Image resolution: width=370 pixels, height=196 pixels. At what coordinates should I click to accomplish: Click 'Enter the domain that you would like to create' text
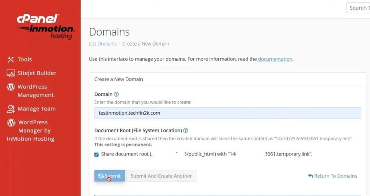point(143,102)
